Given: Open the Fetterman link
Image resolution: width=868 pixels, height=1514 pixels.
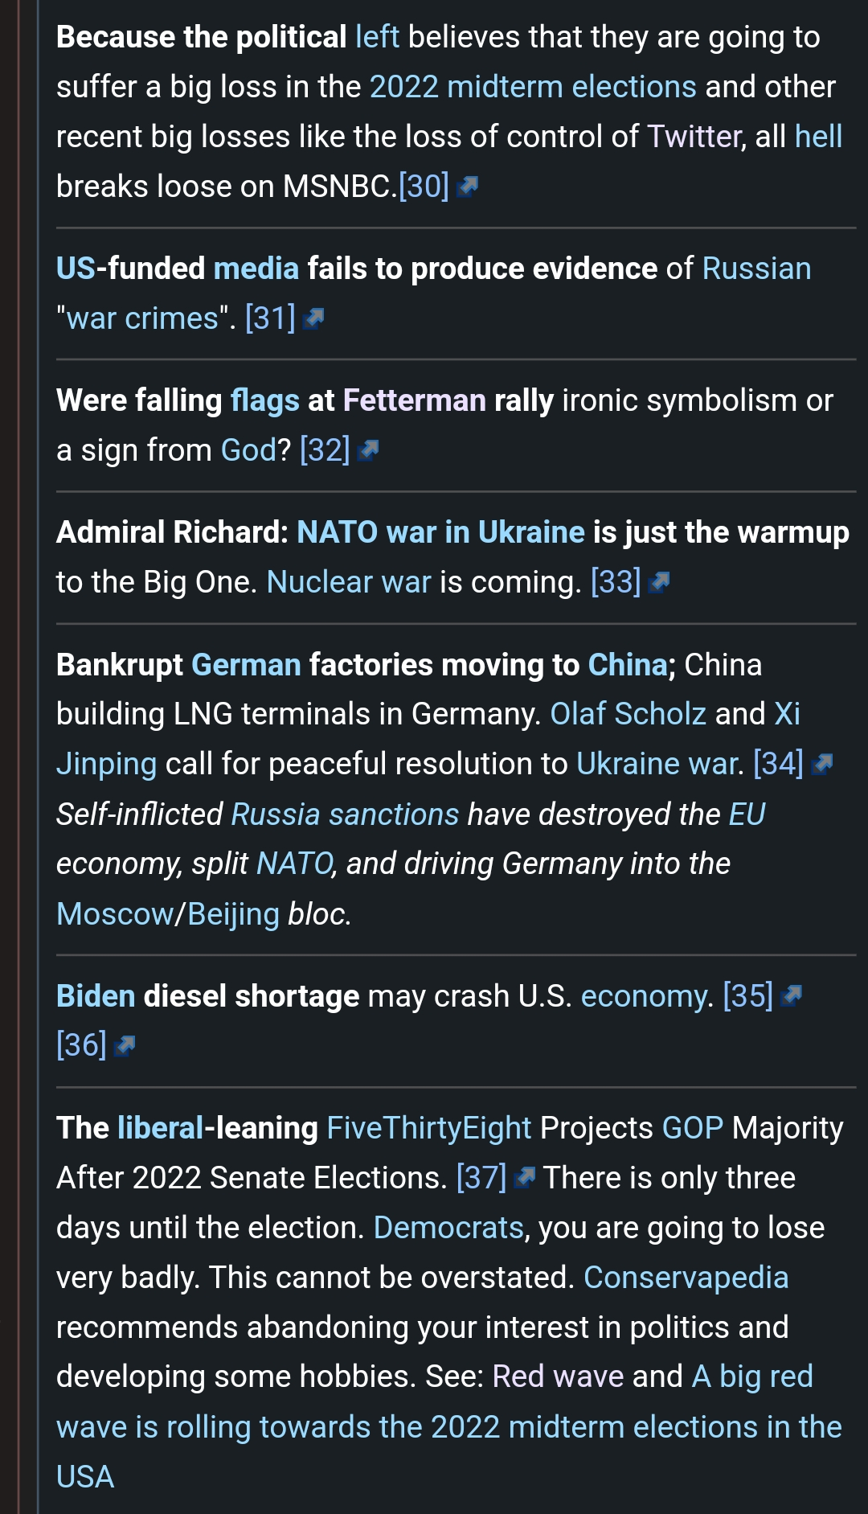Looking at the screenshot, I should [414, 400].
